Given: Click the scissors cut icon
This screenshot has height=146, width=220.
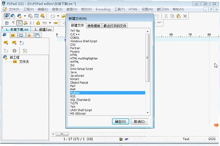Looking at the screenshot, I should tap(166, 16).
